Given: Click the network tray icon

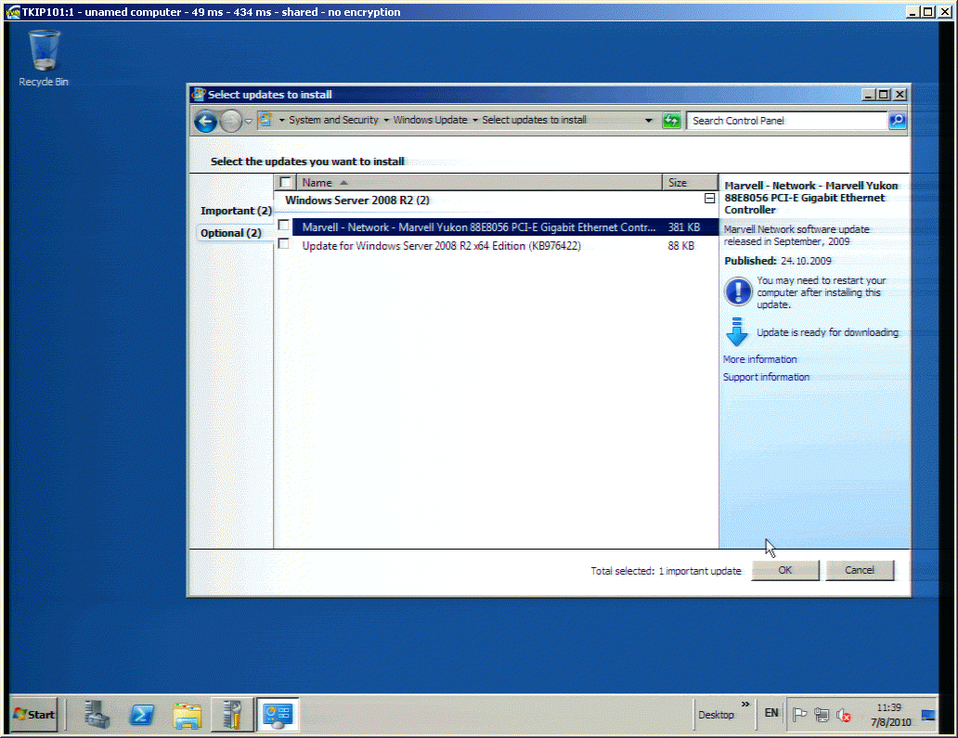Looking at the screenshot, I should 822,714.
